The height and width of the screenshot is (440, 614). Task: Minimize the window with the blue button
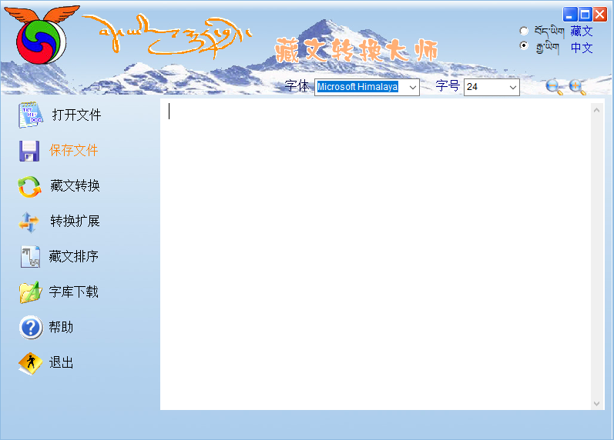570,15
